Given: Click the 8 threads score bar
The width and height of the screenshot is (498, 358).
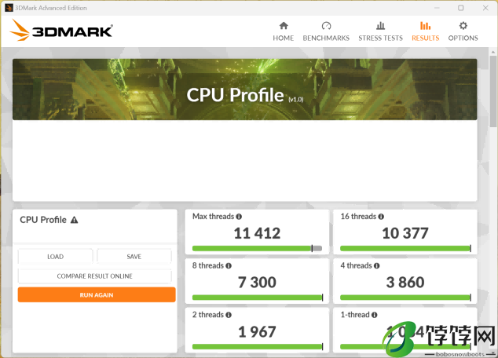Looking at the screenshot, I should point(258,298).
